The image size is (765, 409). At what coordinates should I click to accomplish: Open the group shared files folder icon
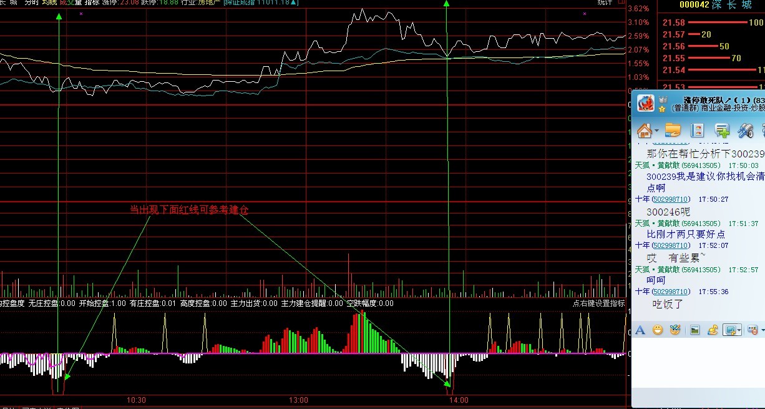click(x=673, y=131)
